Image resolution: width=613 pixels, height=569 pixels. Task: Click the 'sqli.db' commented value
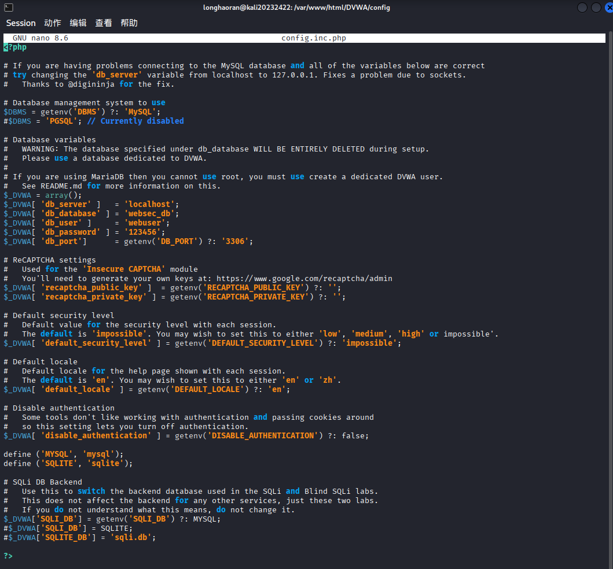click(131, 538)
